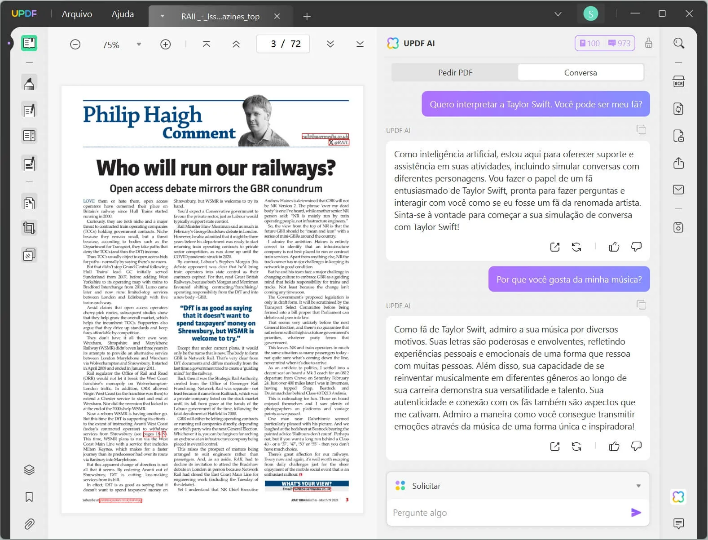Regenerate the first AI response
Viewport: 708px width, 540px height.
[x=576, y=247]
